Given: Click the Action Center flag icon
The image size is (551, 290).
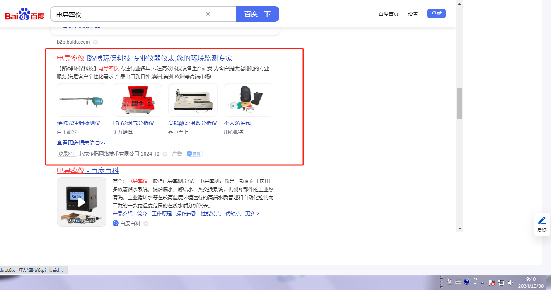Looking at the screenshot, I should 492,283.
